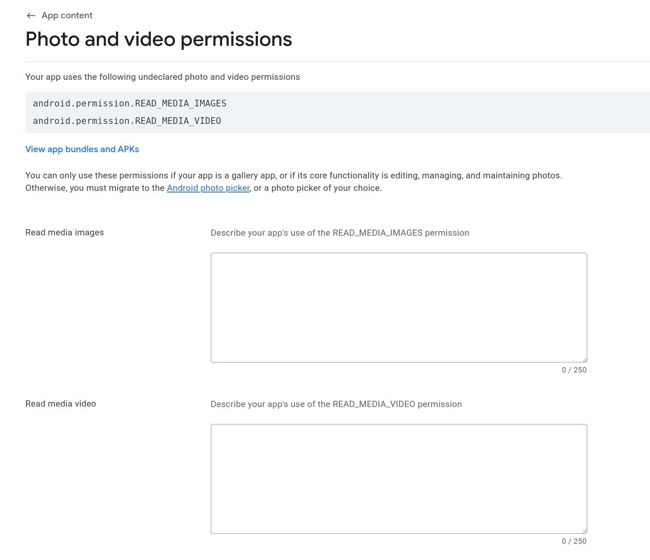
Task: Click the android.permission.READ_MEDIA_VIDEO code line
Action: coord(127,121)
